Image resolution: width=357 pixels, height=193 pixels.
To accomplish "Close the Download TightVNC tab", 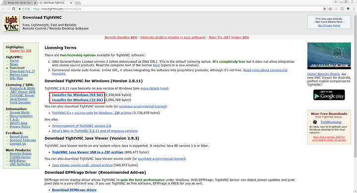I will tap(71, 3).
